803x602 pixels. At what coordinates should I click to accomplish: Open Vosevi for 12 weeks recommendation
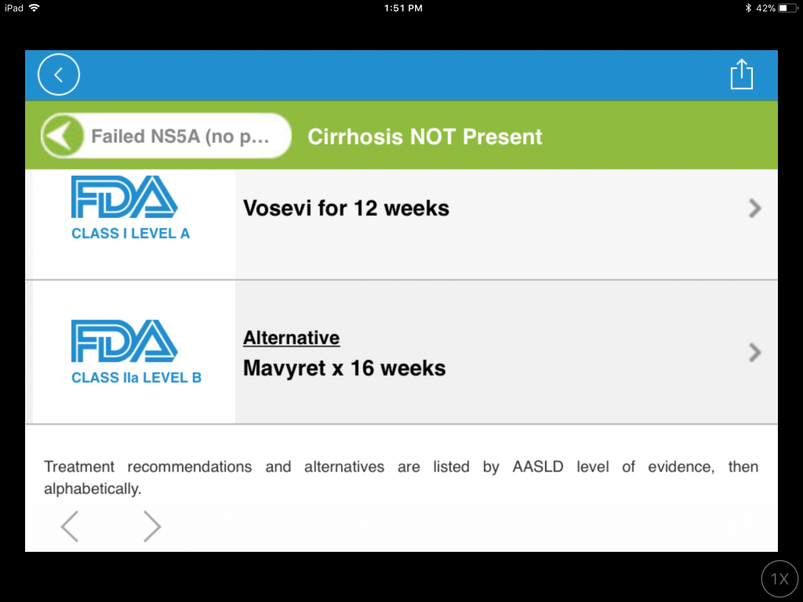click(346, 208)
